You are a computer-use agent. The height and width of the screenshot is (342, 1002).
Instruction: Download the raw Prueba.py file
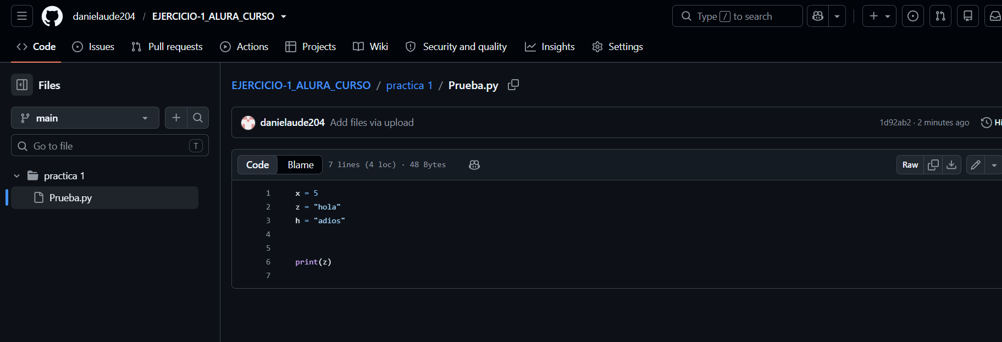click(x=951, y=165)
